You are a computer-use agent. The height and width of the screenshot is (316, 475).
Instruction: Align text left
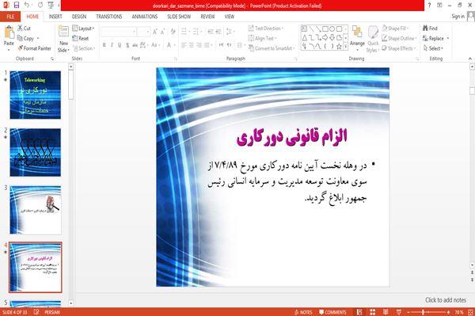click(x=184, y=45)
